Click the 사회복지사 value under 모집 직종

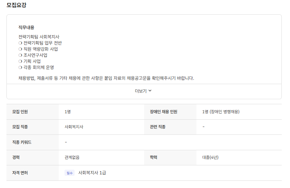click(74, 127)
